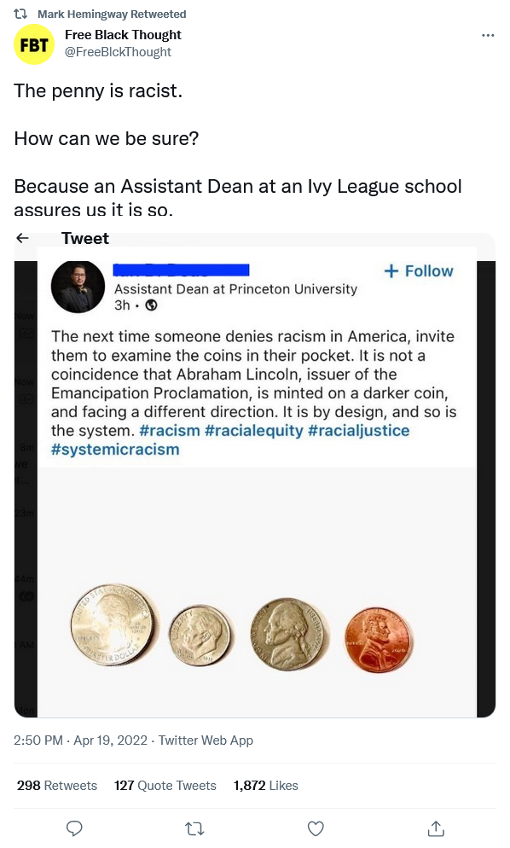The height and width of the screenshot is (848, 510).
Task: Click Mark Hemingway Retweeted label
Action: [x=112, y=14]
